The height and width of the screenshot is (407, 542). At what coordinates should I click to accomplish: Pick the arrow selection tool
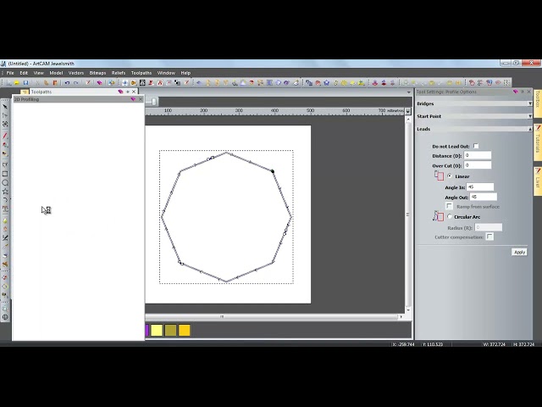point(5,107)
